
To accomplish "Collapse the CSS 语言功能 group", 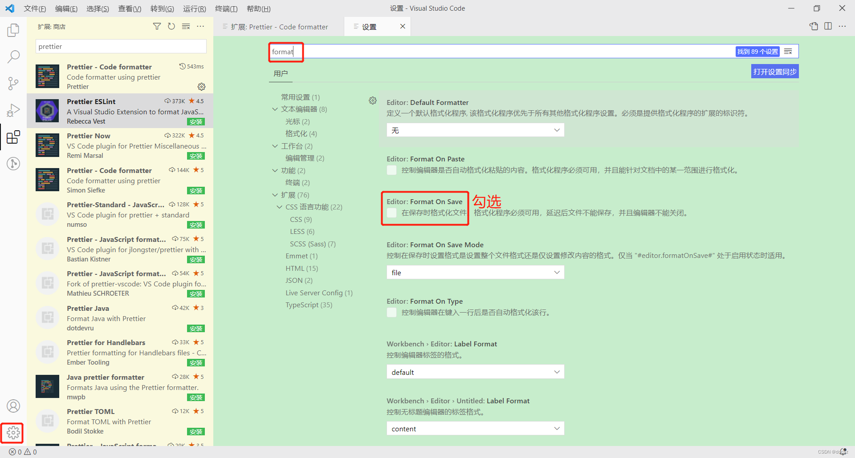I will (x=279, y=207).
